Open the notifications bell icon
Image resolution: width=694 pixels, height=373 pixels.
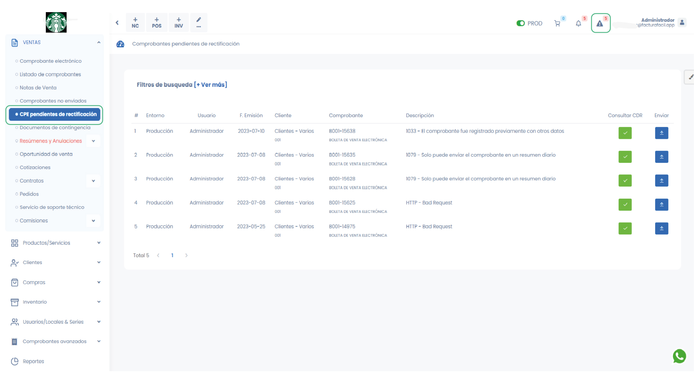(578, 23)
